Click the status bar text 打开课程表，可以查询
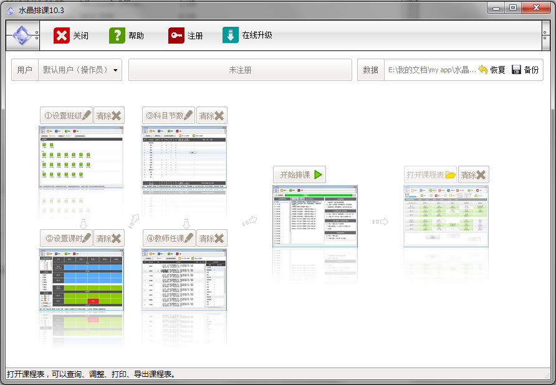The image size is (556, 385). (91, 374)
